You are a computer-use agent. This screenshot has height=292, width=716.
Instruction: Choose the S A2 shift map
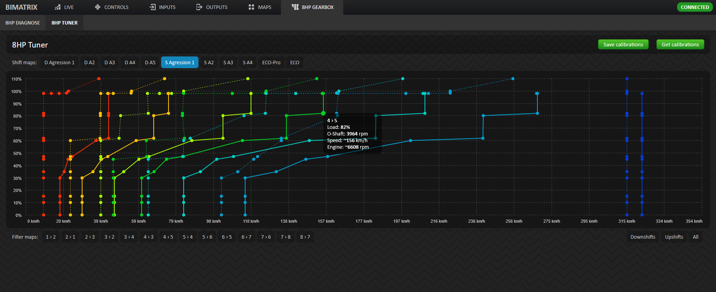point(209,63)
